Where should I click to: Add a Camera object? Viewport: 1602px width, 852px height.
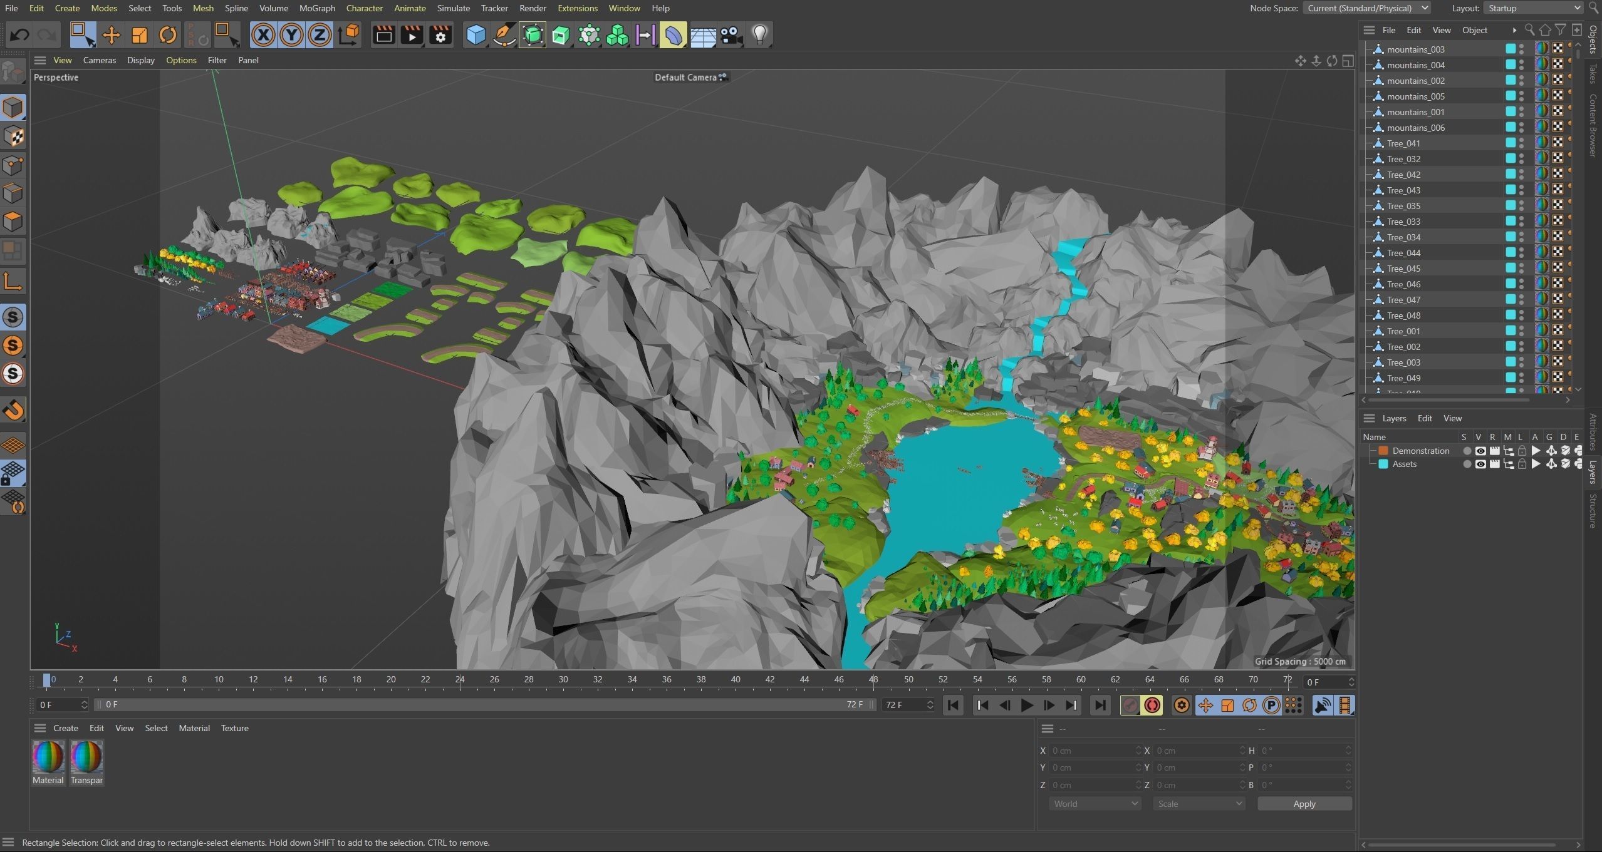[x=731, y=35]
